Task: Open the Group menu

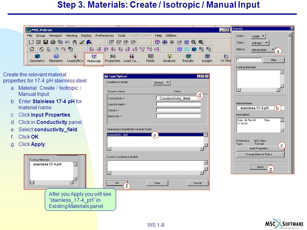Action: tap(41, 35)
